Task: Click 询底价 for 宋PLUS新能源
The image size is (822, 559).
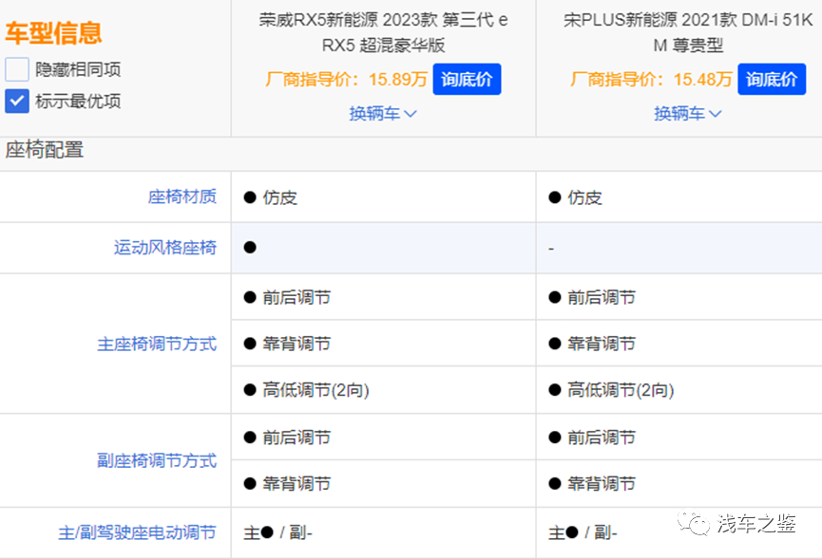Action: point(771,79)
